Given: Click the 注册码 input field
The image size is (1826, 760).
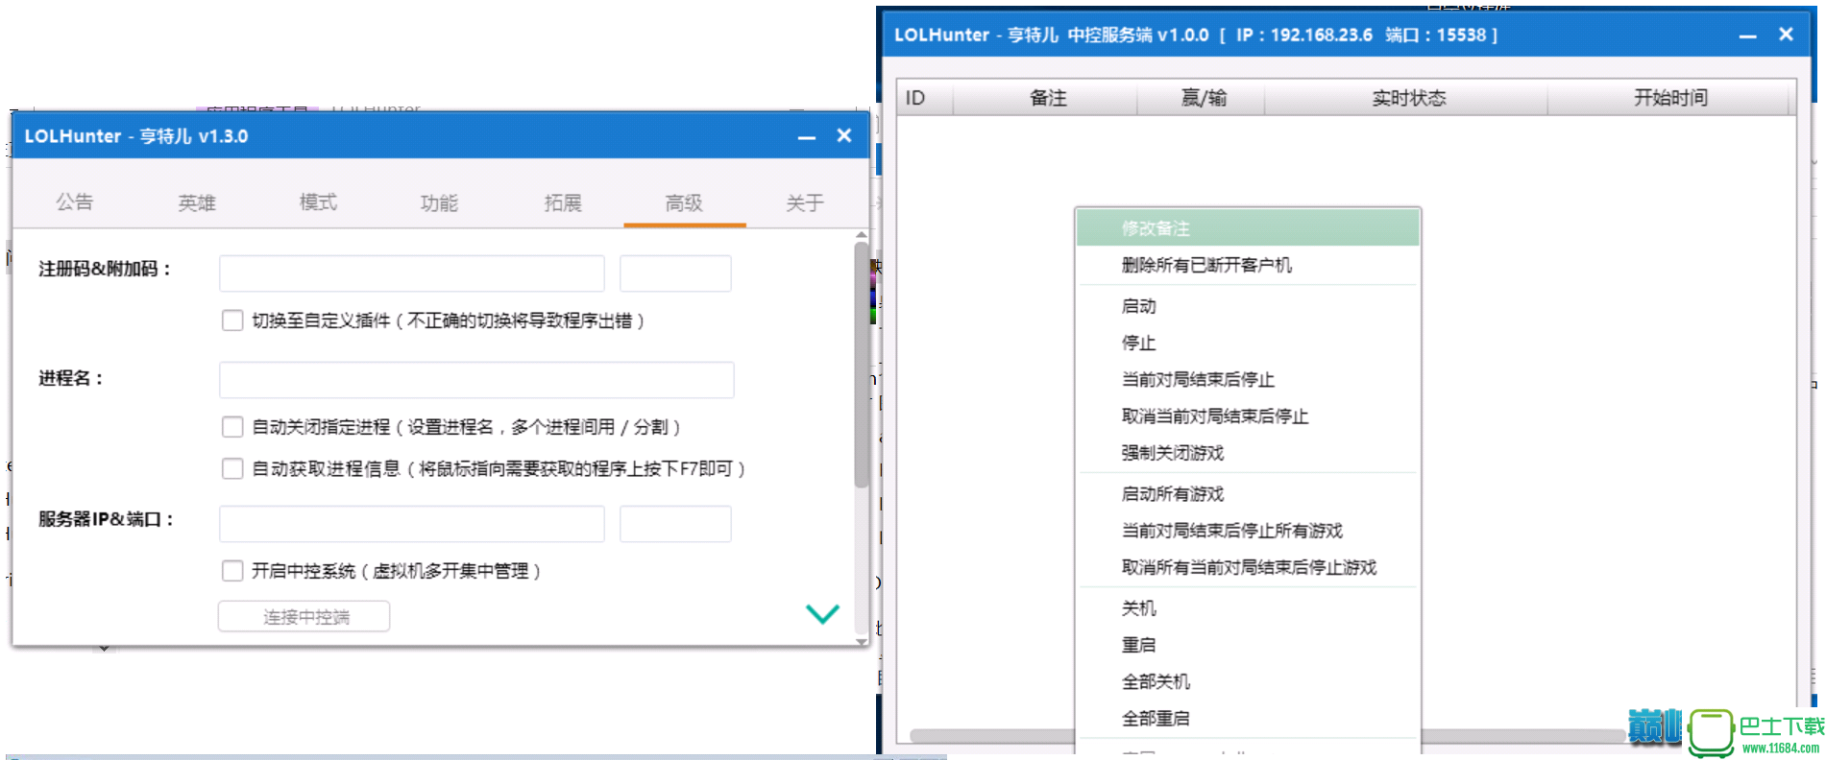Looking at the screenshot, I should 412,273.
